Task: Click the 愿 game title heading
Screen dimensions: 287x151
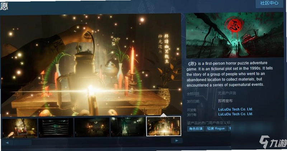Action: pyautogui.click(x=4, y=6)
